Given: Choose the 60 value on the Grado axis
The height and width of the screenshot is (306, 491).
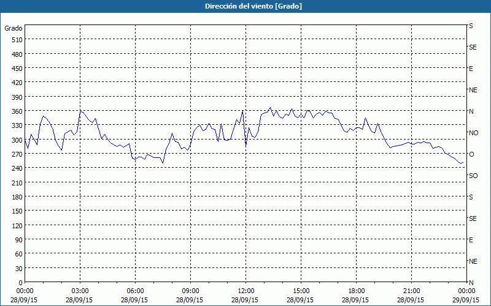Looking at the screenshot, I should pos(19,254).
